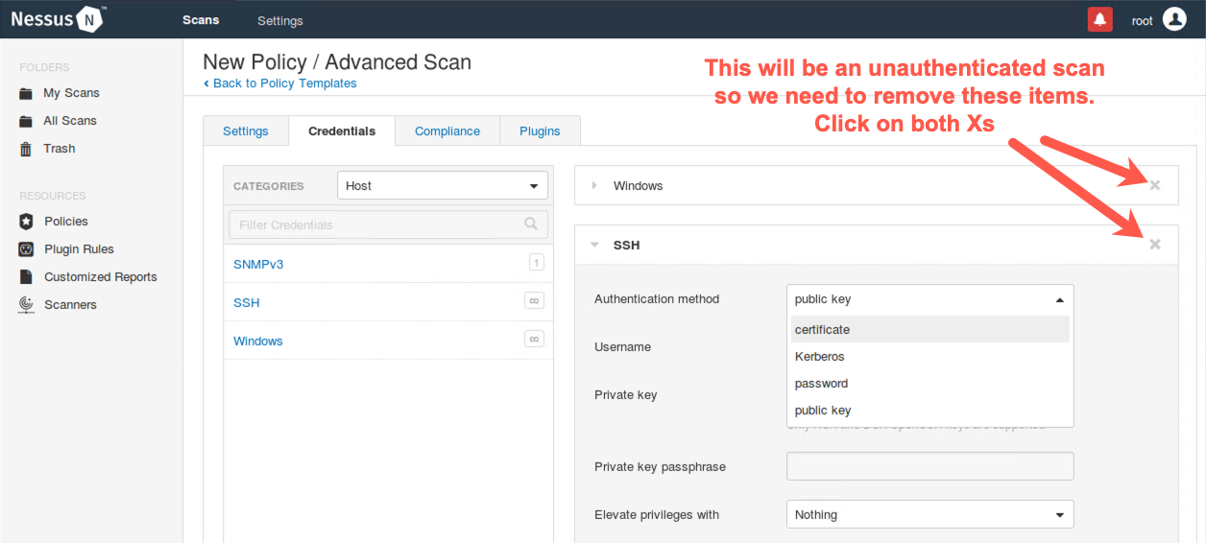Remove the Windows credential with its X
The height and width of the screenshot is (543, 1206).
(x=1155, y=185)
